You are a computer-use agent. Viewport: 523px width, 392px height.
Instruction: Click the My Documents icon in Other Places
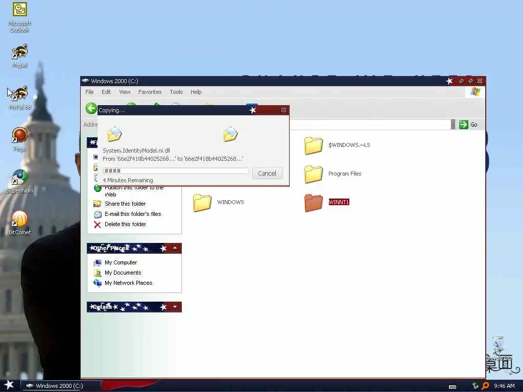pos(98,273)
